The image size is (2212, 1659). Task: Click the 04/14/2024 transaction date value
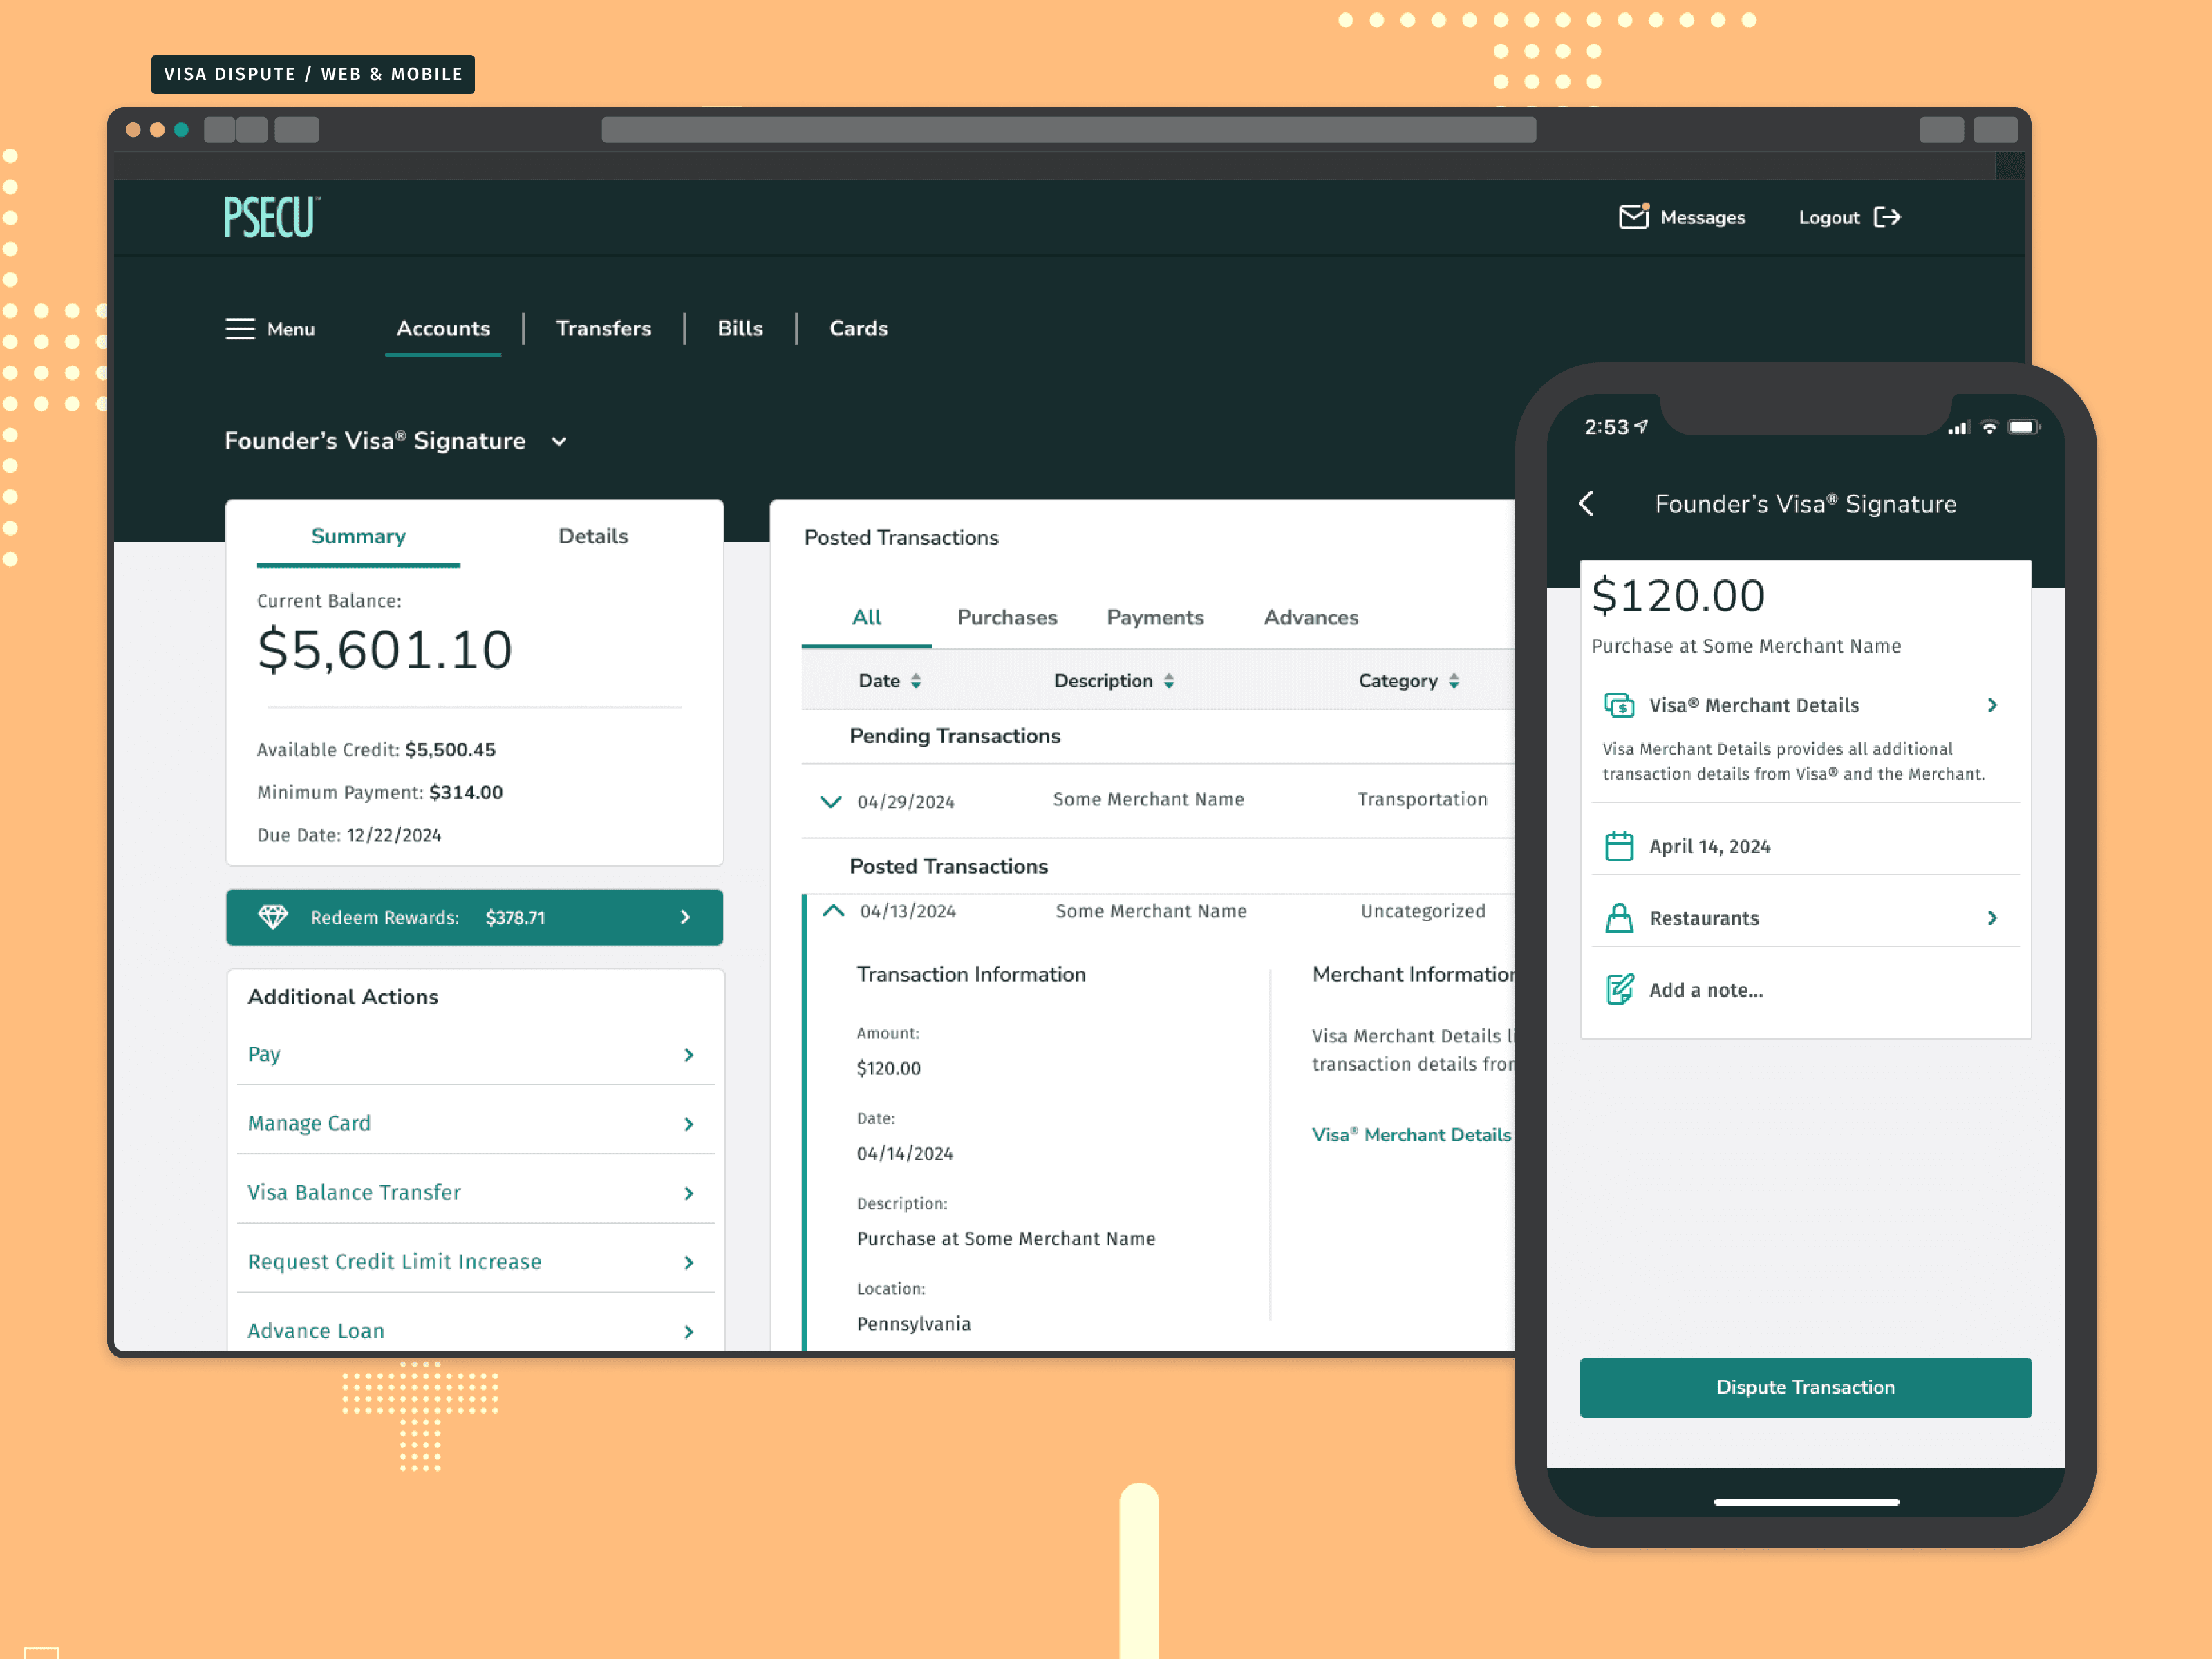(905, 1153)
